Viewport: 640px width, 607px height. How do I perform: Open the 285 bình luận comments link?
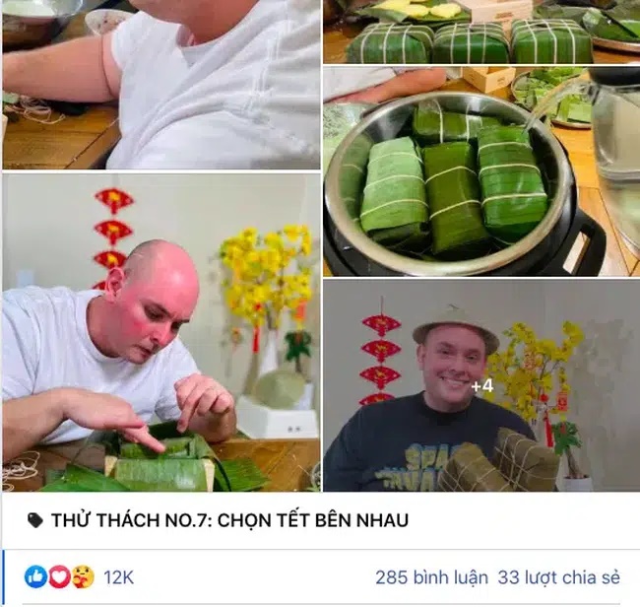pyautogui.click(x=431, y=577)
